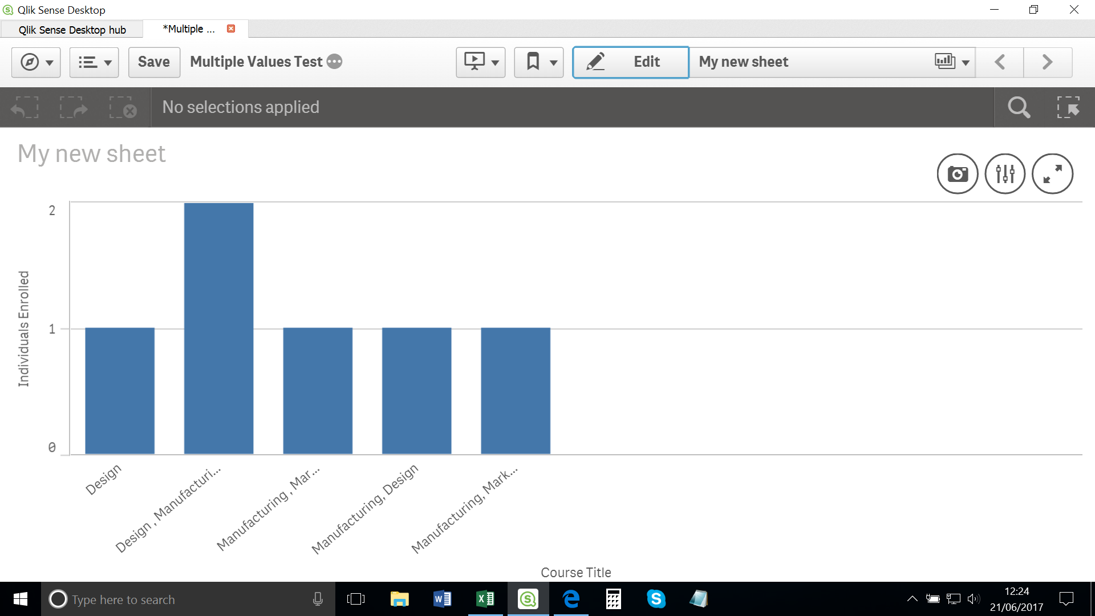1095x616 pixels.
Task: Go to the next sheet
Action: [x=1047, y=62]
